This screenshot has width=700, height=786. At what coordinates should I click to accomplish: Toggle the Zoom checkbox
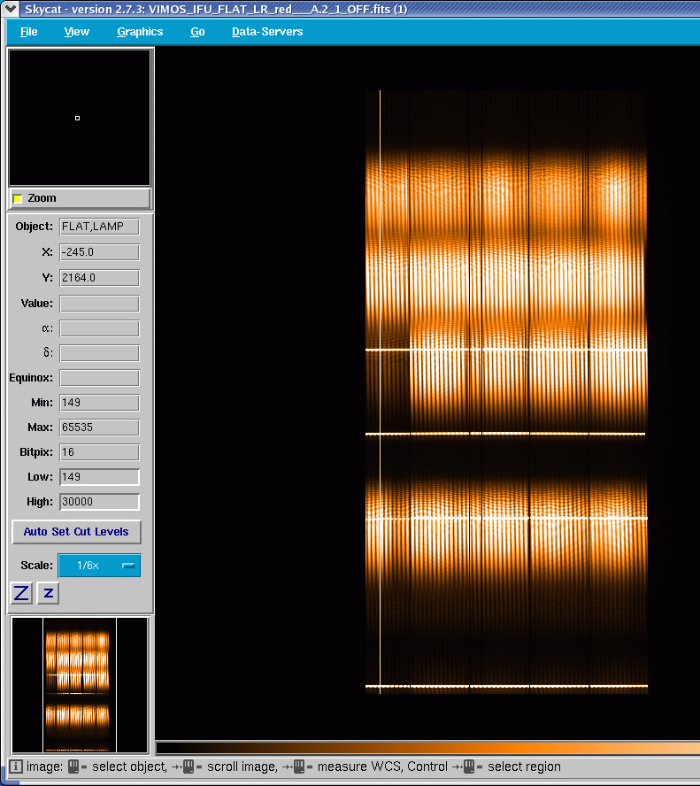tap(18, 198)
